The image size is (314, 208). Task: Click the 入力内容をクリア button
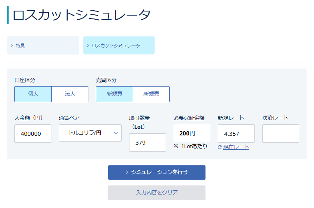pyautogui.click(x=157, y=192)
